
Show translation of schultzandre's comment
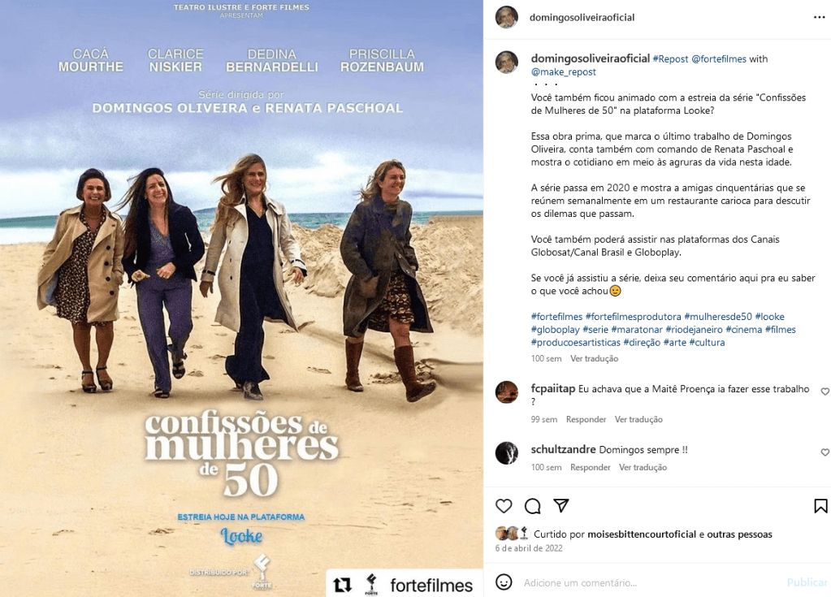[x=643, y=467]
